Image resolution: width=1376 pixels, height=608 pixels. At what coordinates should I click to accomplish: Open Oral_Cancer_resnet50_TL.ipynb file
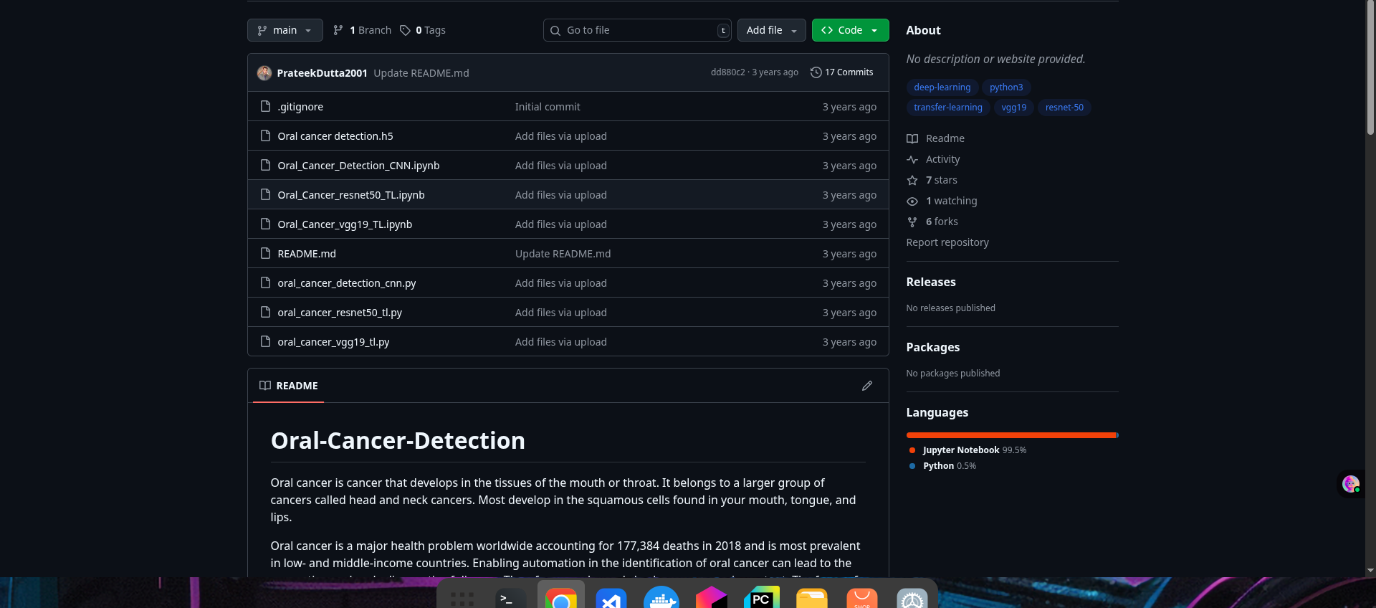coord(351,195)
